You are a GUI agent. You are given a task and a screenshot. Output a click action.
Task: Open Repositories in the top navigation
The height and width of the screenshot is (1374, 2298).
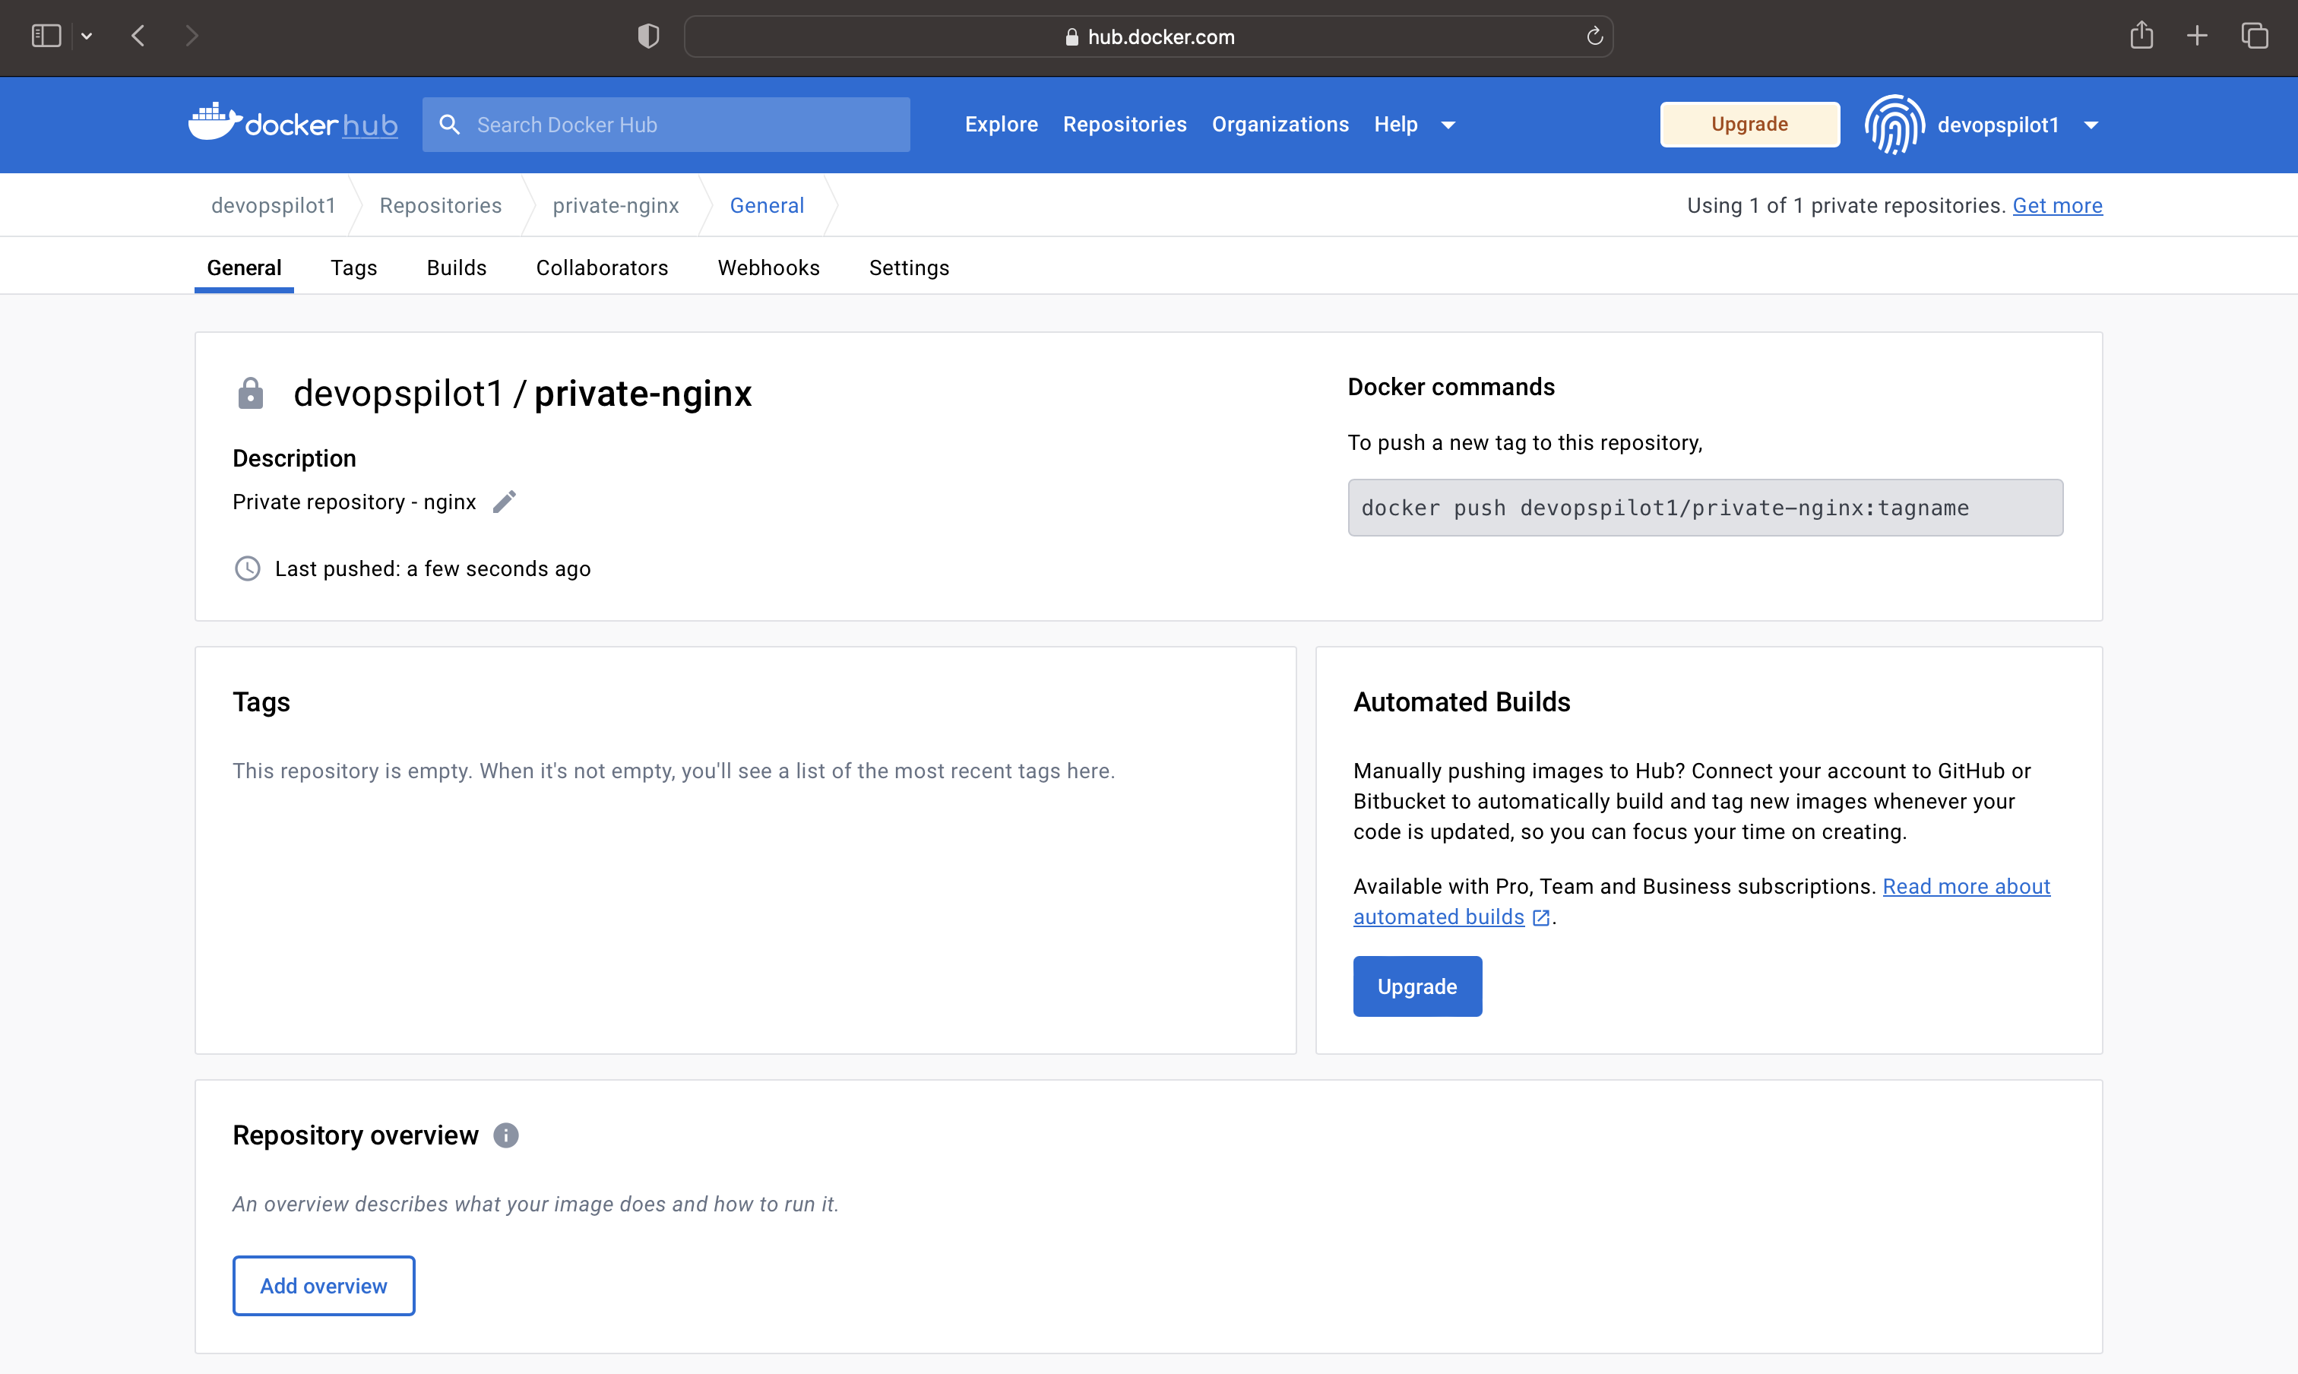pos(1124,124)
